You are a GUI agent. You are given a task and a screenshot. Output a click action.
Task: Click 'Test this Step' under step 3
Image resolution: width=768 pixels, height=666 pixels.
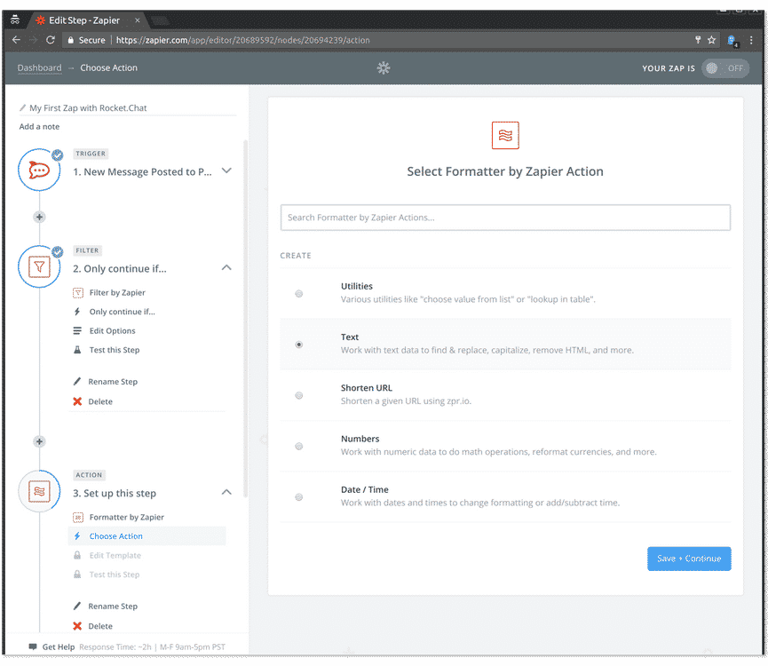tap(115, 575)
